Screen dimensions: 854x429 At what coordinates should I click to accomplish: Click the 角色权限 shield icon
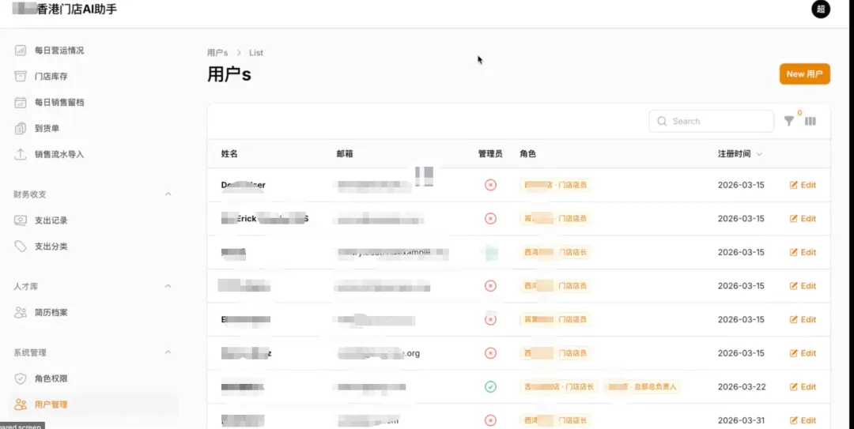pos(21,378)
